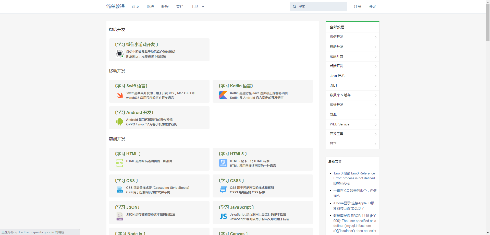
Task: Click the 移动开发 section heading in main content
Action: 117,71
